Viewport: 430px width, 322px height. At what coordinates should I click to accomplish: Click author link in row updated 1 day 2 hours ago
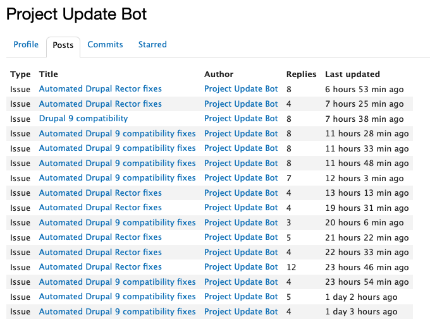coord(241,297)
